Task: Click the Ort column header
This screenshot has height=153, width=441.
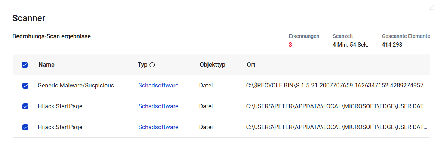Action: [x=251, y=64]
